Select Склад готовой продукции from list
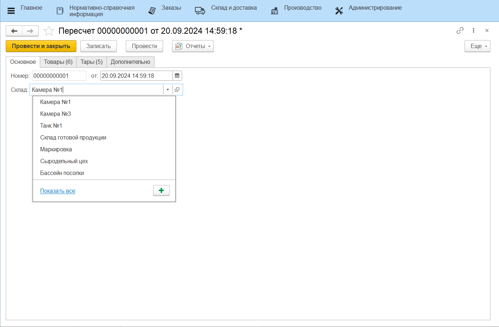This screenshot has width=499, height=327. point(73,138)
